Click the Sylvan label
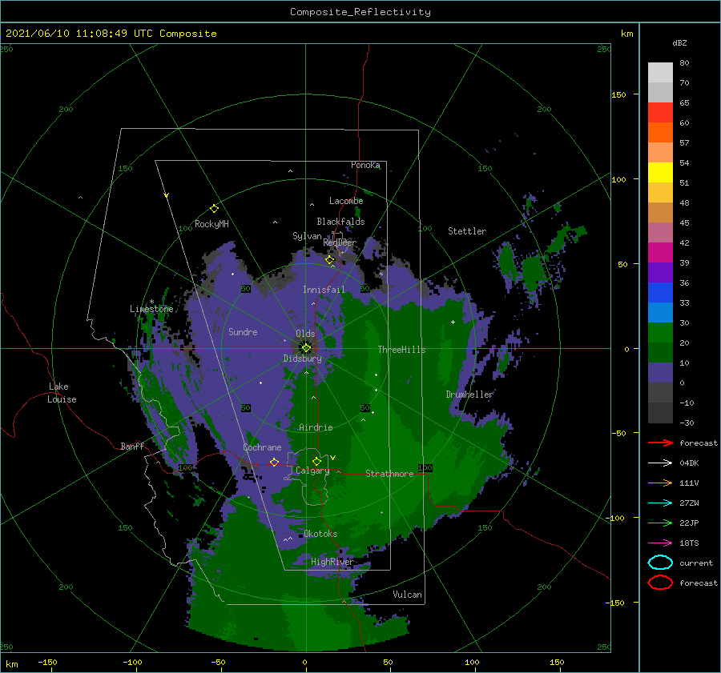 (307, 236)
